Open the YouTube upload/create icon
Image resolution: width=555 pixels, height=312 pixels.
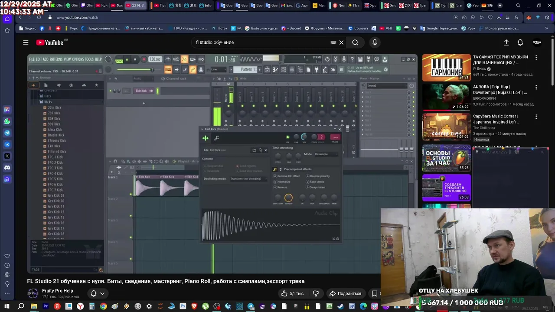[506, 42]
